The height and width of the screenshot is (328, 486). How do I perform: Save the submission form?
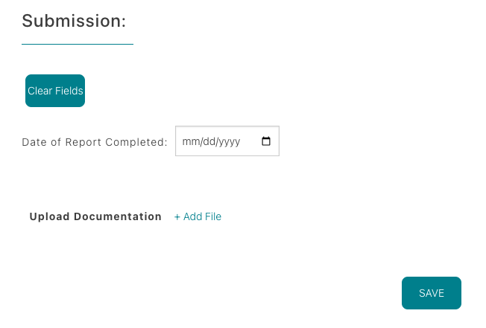[x=432, y=293]
